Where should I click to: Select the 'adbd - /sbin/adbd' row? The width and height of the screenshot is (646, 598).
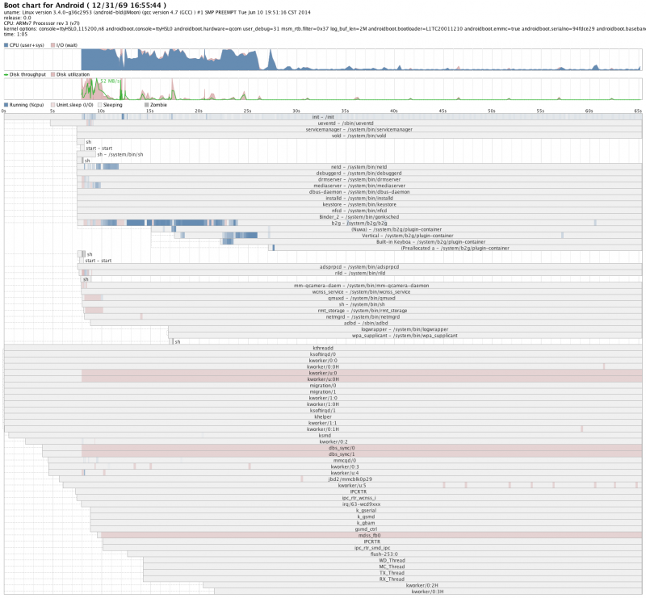click(x=366, y=323)
